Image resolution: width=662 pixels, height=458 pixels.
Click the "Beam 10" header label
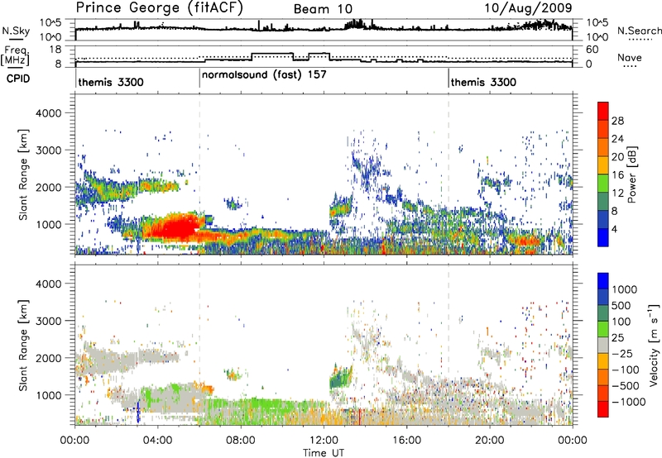(x=323, y=9)
